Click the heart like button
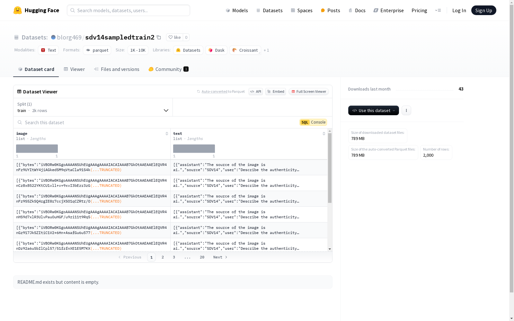The height and width of the screenshot is (321, 514). point(174,37)
